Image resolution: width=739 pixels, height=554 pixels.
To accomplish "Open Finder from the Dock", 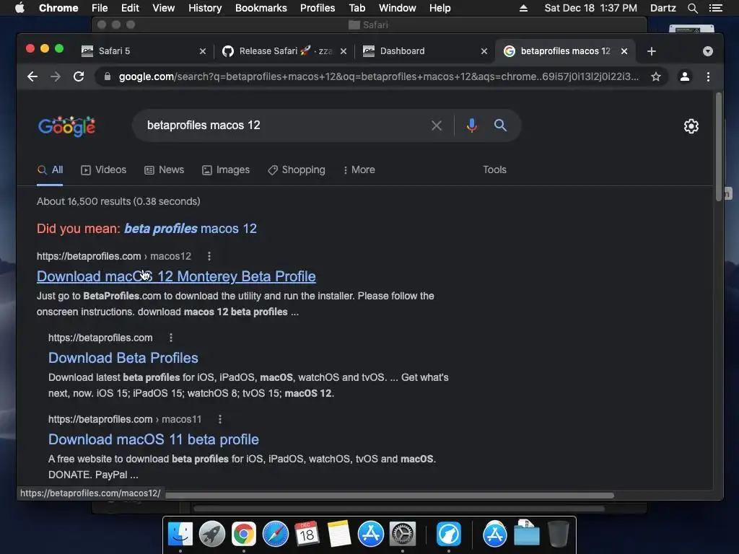I will 180,534.
